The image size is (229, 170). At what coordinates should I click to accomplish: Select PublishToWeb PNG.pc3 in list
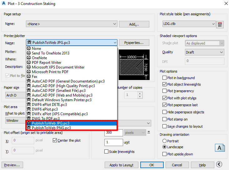[x=72, y=128]
